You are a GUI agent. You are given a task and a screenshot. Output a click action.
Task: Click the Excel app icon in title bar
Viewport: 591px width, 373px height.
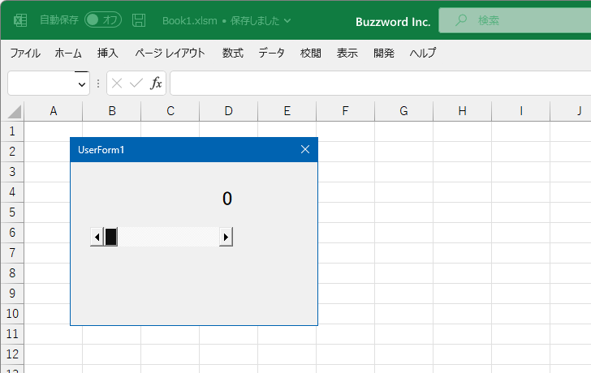20,20
